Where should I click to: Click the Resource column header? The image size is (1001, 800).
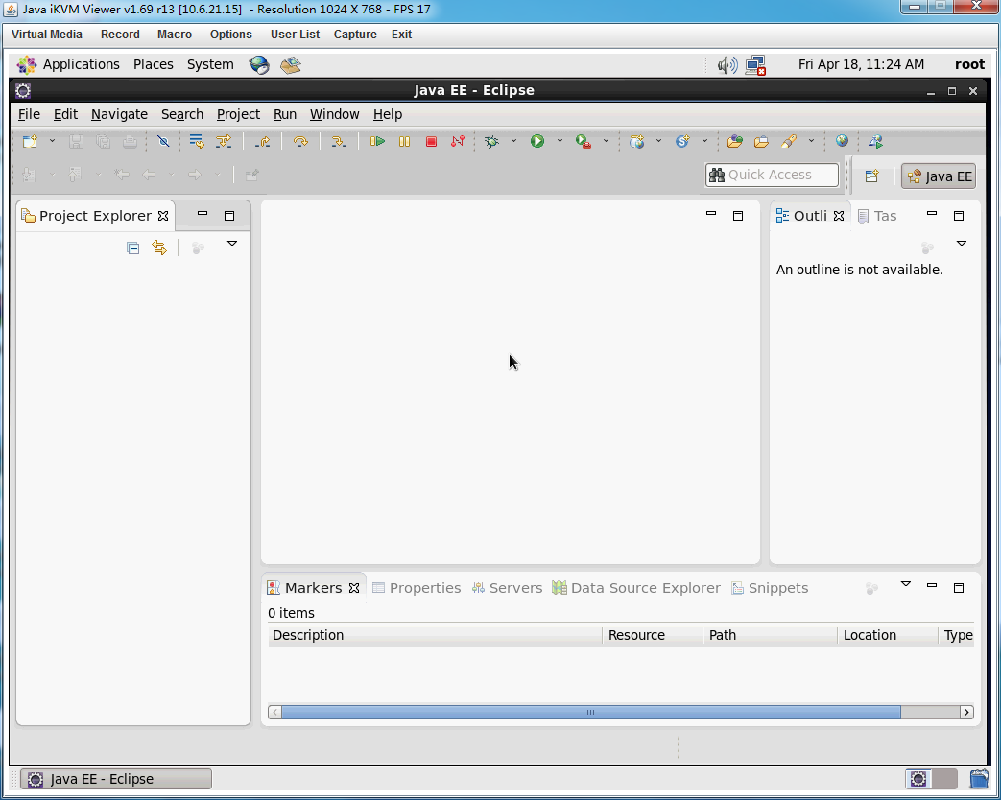pyautogui.click(x=653, y=635)
